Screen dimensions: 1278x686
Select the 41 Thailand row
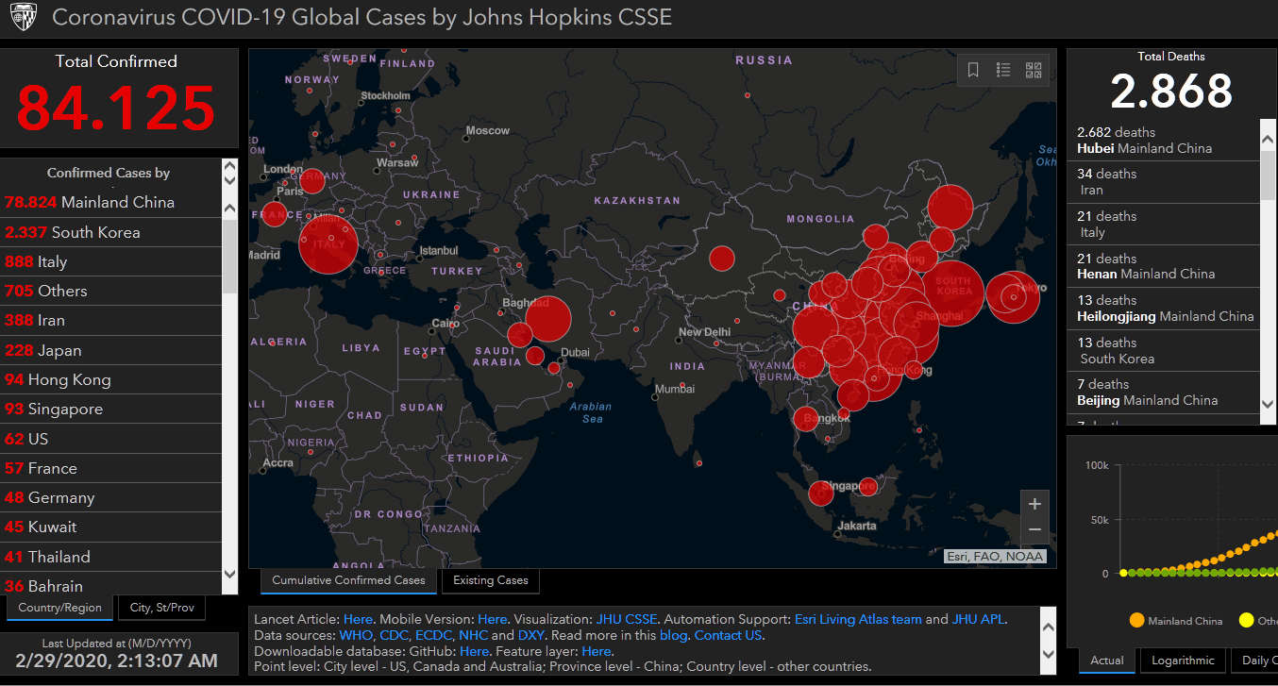[x=110, y=557]
